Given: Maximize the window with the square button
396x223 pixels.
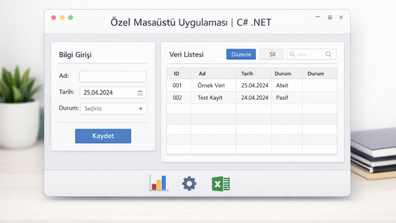Looking at the screenshot, I should pos(330,17).
